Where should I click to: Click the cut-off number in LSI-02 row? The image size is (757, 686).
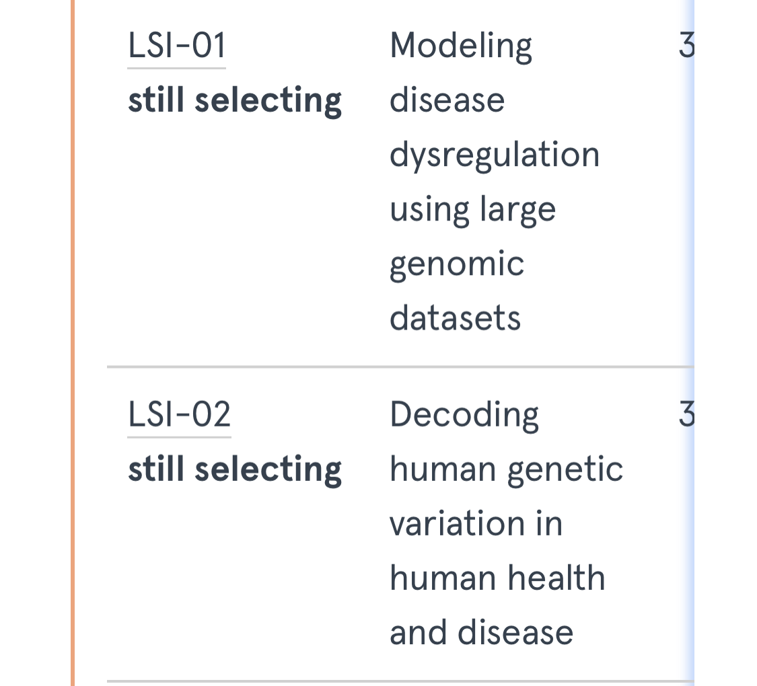686,415
